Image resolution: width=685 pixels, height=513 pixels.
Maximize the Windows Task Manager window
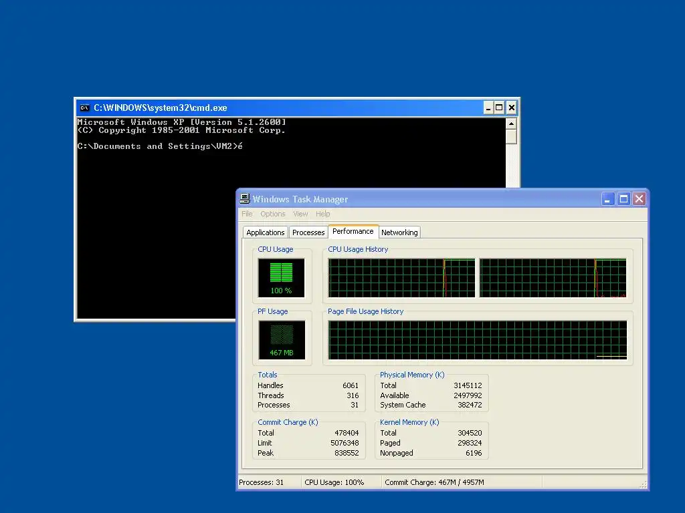click(x=624, y=199)
